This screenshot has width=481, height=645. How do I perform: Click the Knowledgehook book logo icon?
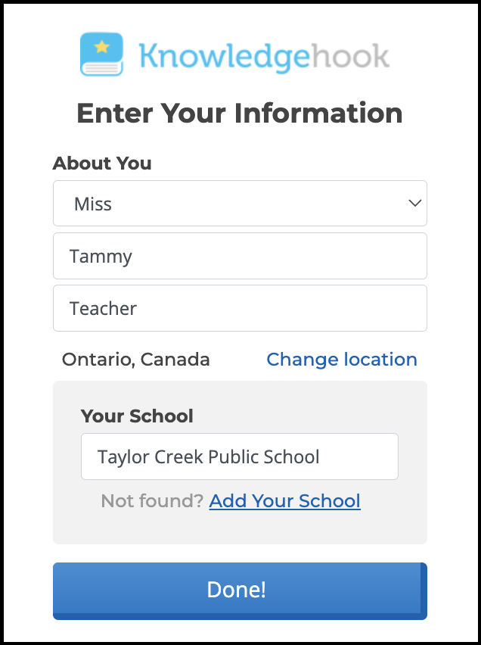(101, 54)
